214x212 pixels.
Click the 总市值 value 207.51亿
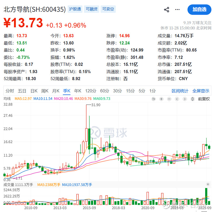(x=183, y=64)
